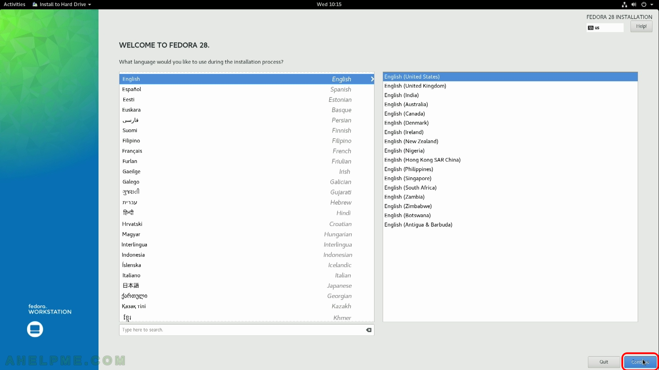
Task: Select Français French language row
Action: pos(246,151)
